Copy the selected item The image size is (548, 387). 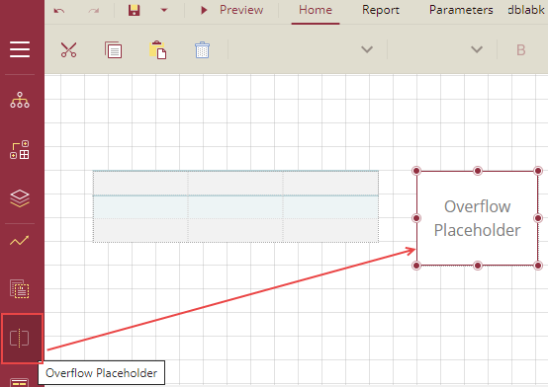113,50
